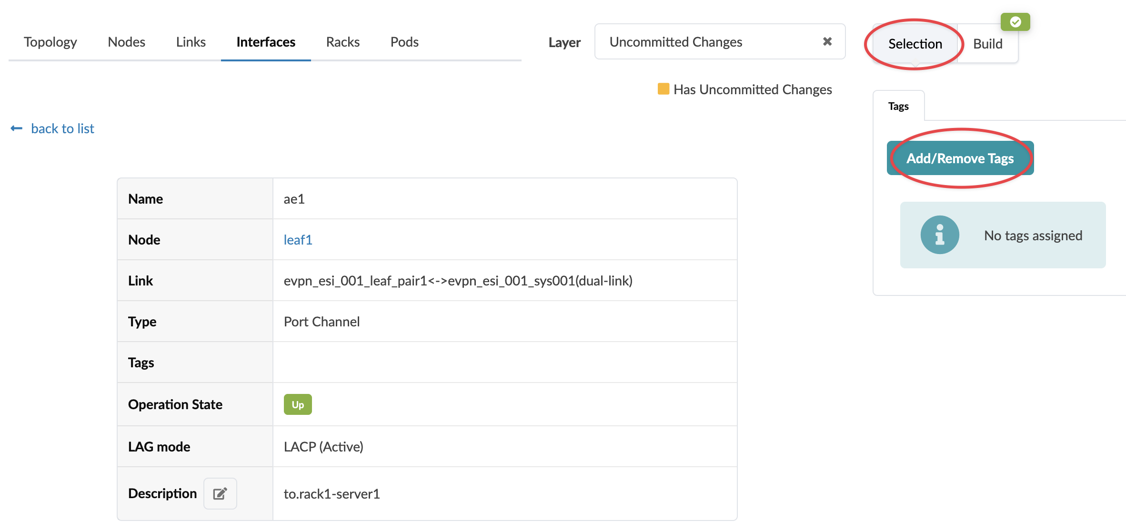
Task: Switch to the Topology tab
Action: tap(50, 42)
